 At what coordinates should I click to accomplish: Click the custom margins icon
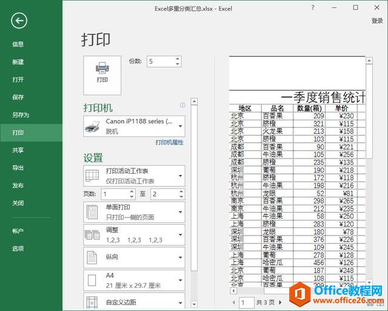click(92, 302)
